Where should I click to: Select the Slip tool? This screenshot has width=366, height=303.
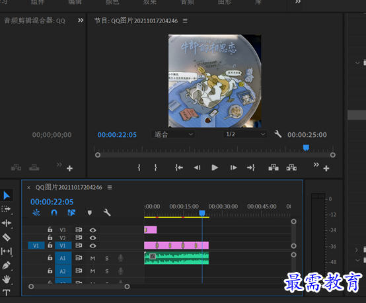point(7,251)
